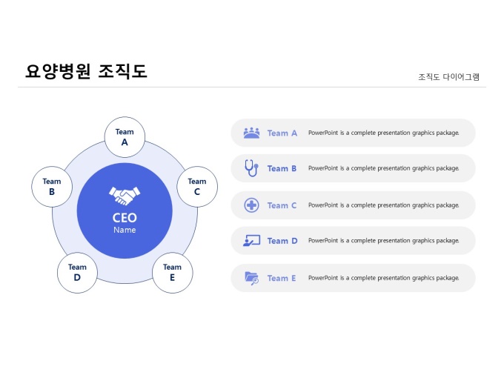The height and width of the screenshot is (378, 504).
Task: Click the stethoscope icon in Team B row
Action: [x=251, y=168]
